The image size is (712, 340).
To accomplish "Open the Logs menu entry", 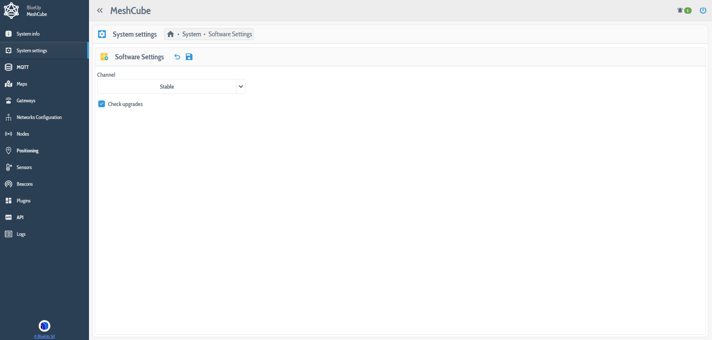I will 21,234.
